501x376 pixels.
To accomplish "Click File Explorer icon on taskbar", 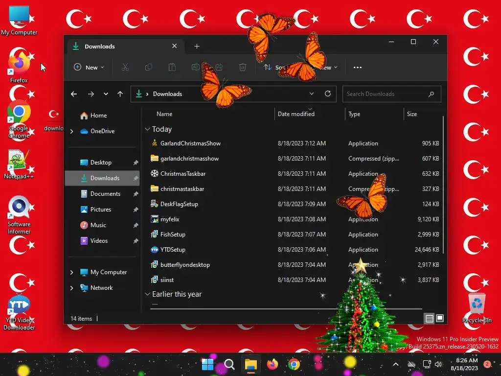I will [251, 364].
